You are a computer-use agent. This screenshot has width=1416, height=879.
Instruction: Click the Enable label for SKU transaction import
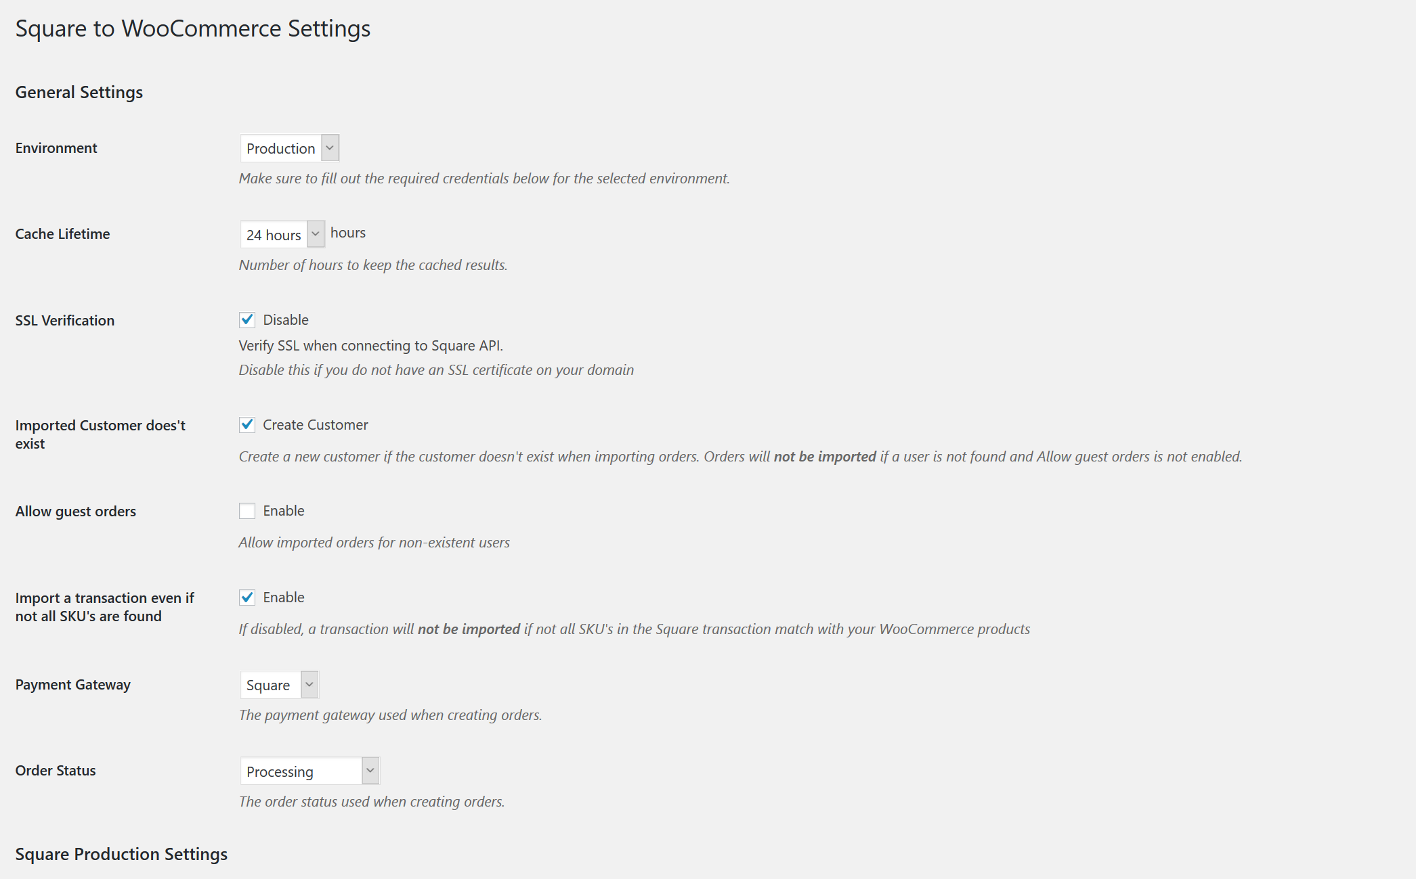(284, 598)
